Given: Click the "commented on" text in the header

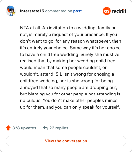Looking at the screenshot, I should point(58,11).
